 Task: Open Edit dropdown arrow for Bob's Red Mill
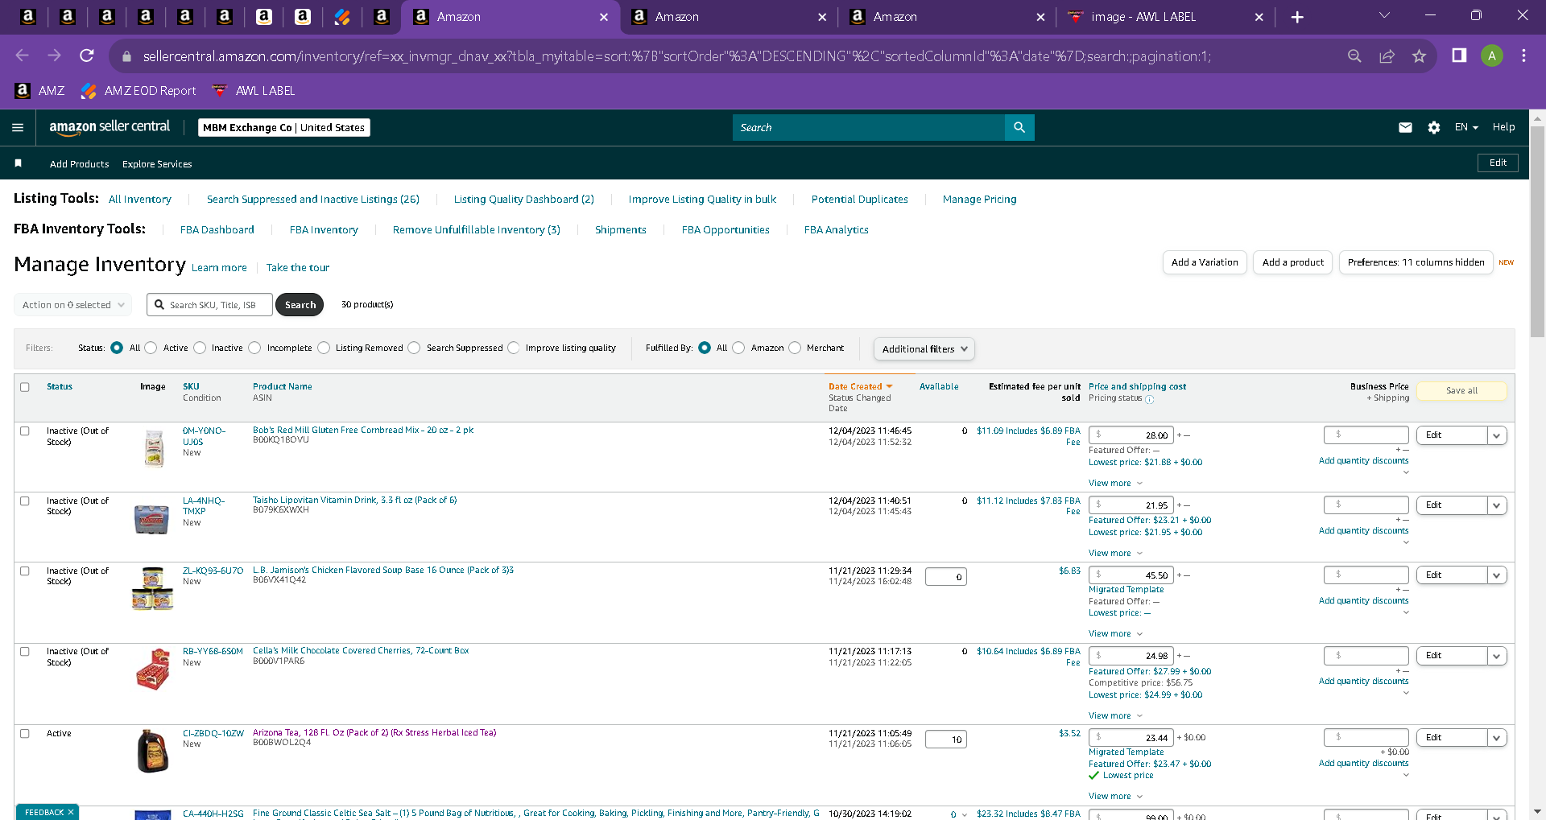tap(1497, 435)
